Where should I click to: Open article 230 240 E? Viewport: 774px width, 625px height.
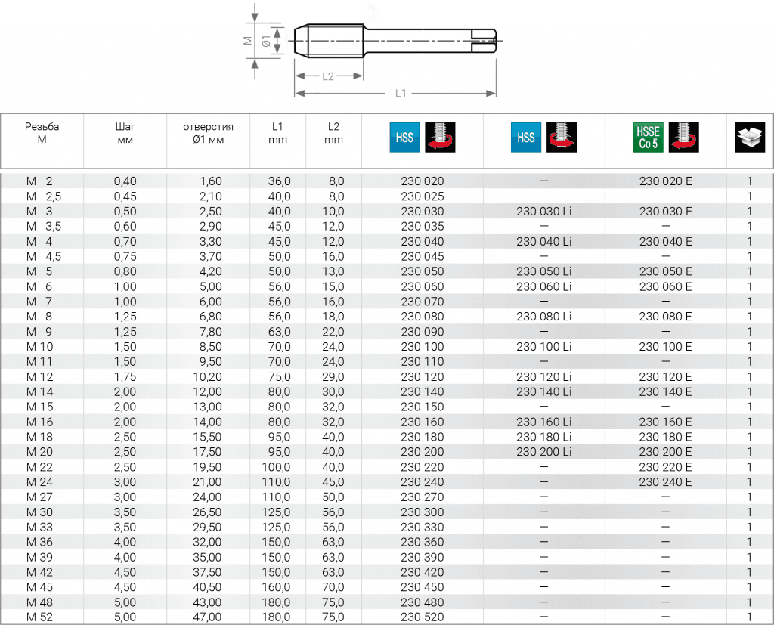pyautogui.click(x=665, y=482)
